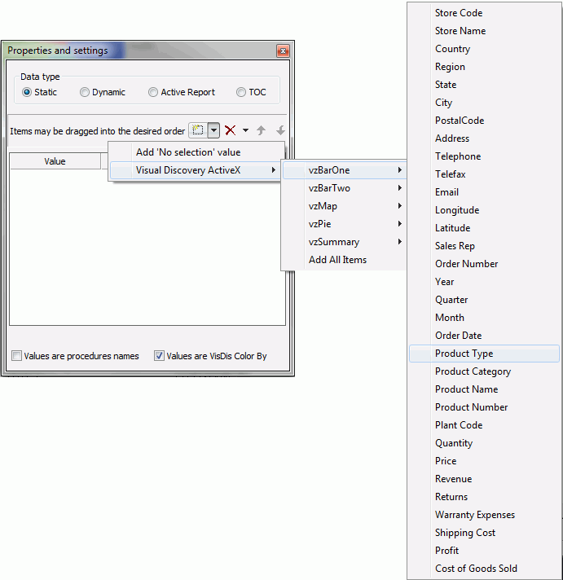Image resolution: width=563 pixels, height=580 pixels.
Task: Select Revenue field
Action: pos(484,479)
